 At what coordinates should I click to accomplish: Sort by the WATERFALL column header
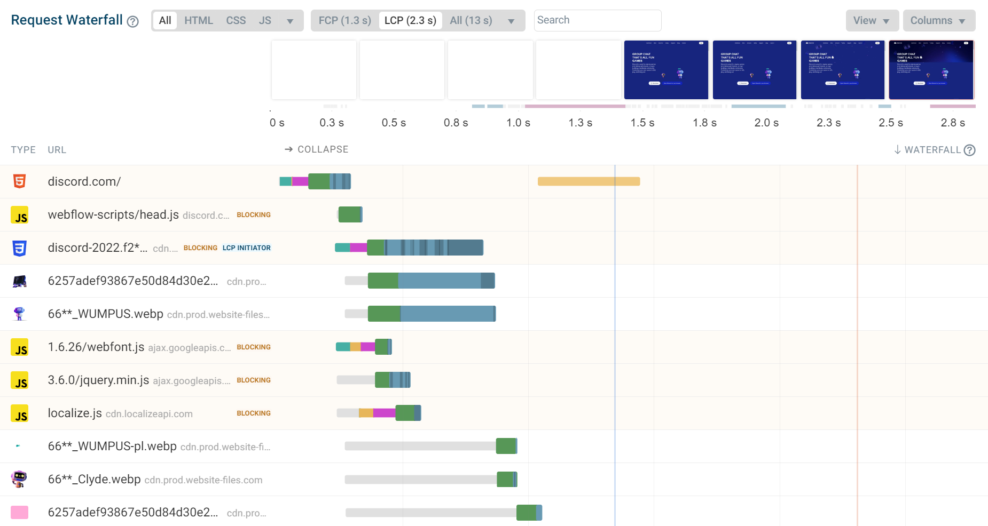tap(932, 150)
